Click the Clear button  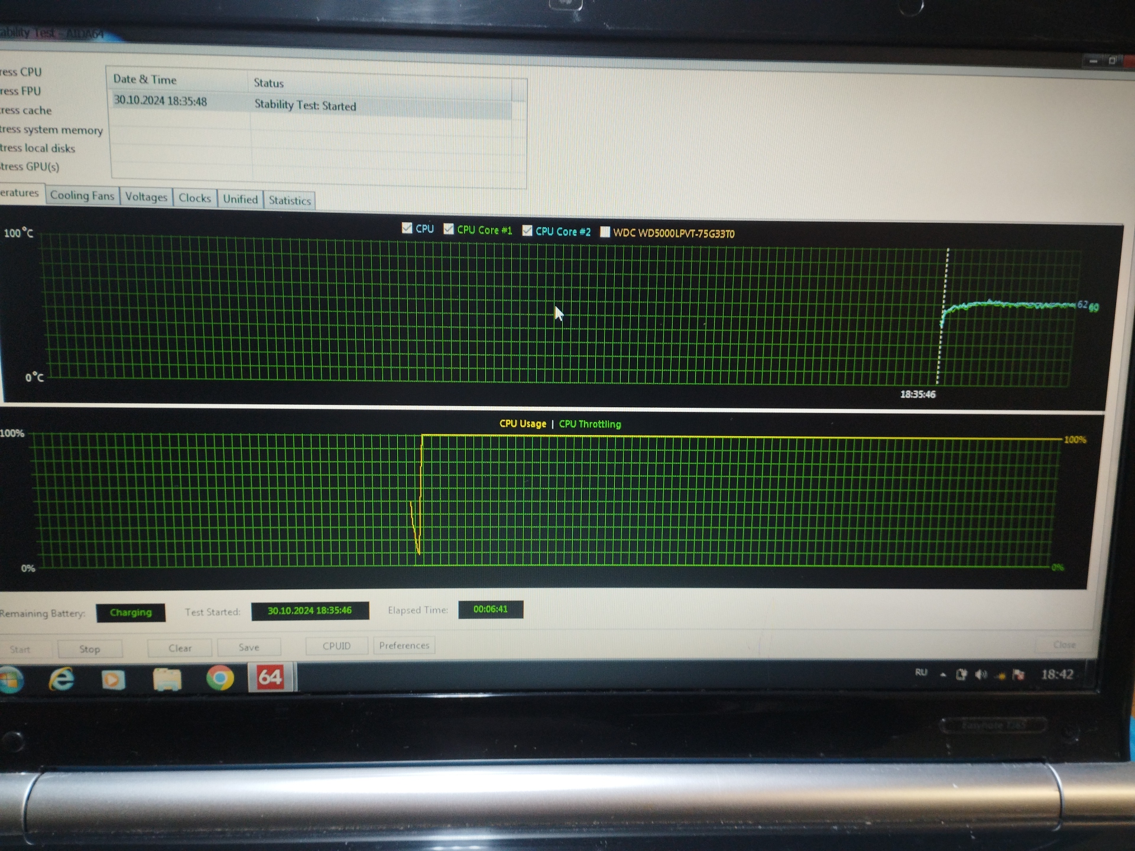(x=180, y=648)
